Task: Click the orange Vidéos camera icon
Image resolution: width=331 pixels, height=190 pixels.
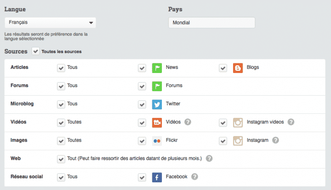Action: (157, 122)
